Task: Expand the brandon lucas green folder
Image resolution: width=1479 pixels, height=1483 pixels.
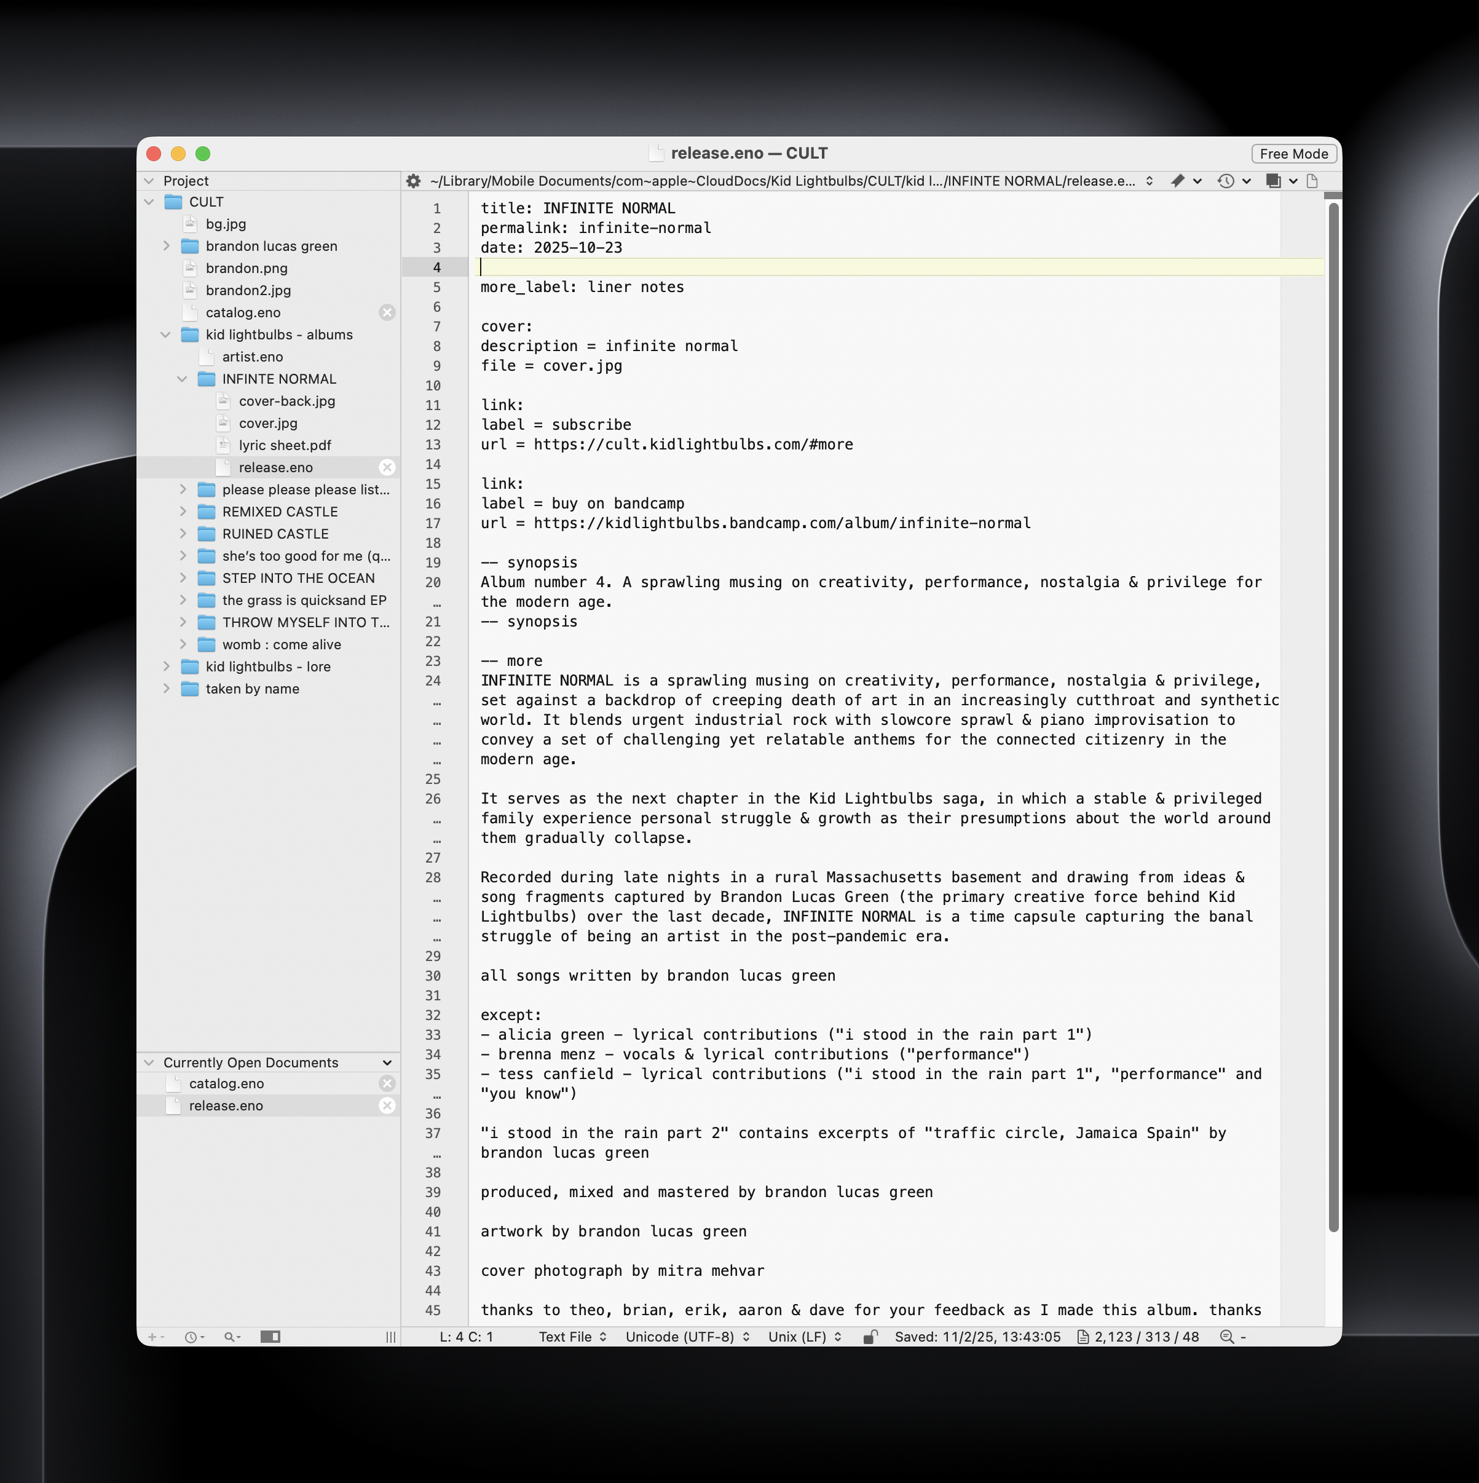Action: coord(167,247)
